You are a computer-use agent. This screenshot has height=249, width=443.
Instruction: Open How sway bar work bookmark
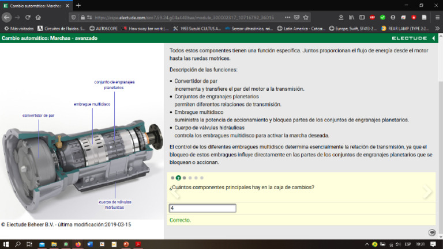coord(145,28)
